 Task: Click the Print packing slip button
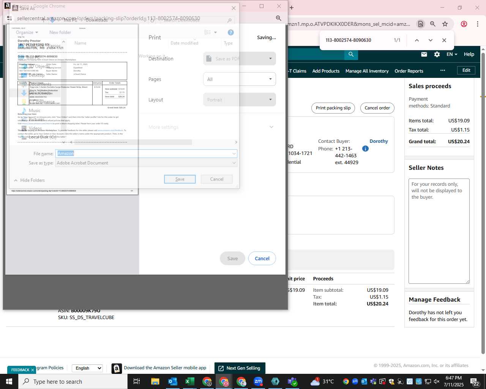tap(333, 108)
